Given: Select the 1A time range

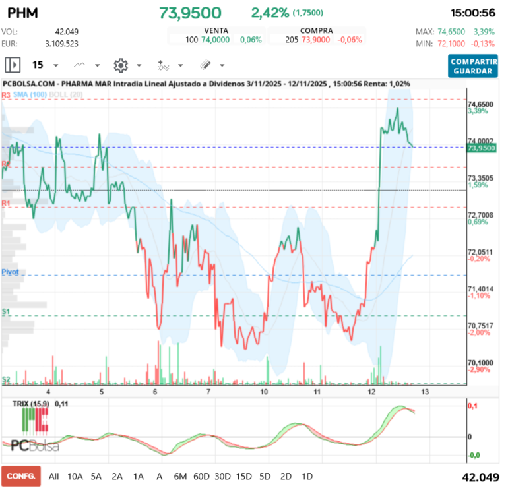Looking at the screenshot, I should [x=139, y=477].
